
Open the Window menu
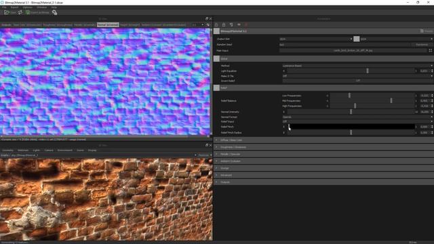pyautogui.click(x=42, y=7)
